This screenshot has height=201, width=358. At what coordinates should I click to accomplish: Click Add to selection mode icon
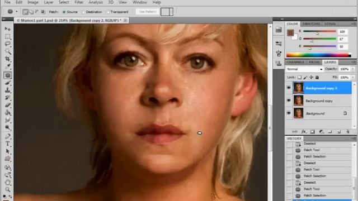(31, 12)
